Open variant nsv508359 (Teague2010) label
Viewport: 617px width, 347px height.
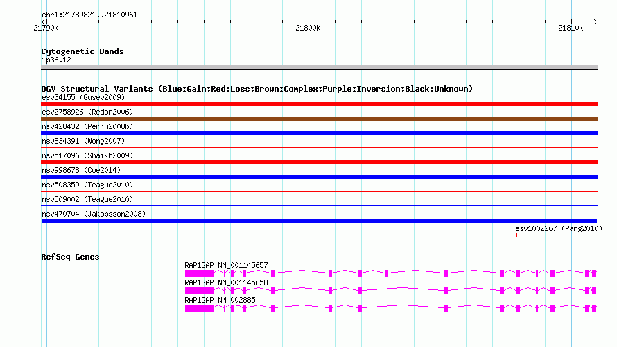point(87,185)
